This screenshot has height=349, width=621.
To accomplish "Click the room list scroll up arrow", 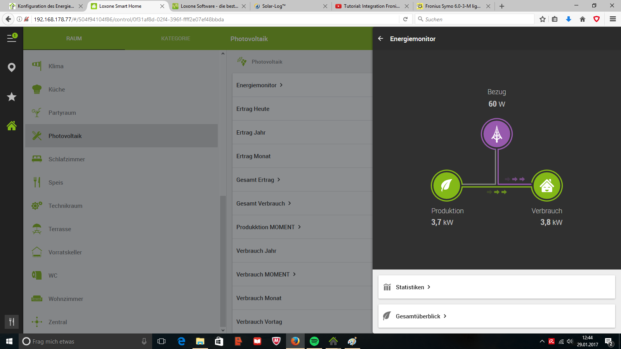I will pos(223,54).
